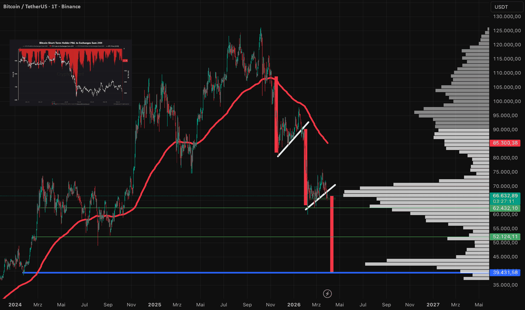Click the lightning bolt icon on time axis
The image size is (525, 310).
pos(328,293)
